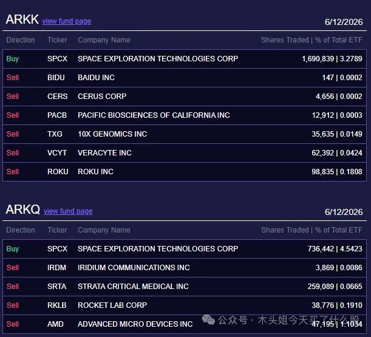
Task: Click the ARKK fund title heading
Action: [x=22, y=19]
